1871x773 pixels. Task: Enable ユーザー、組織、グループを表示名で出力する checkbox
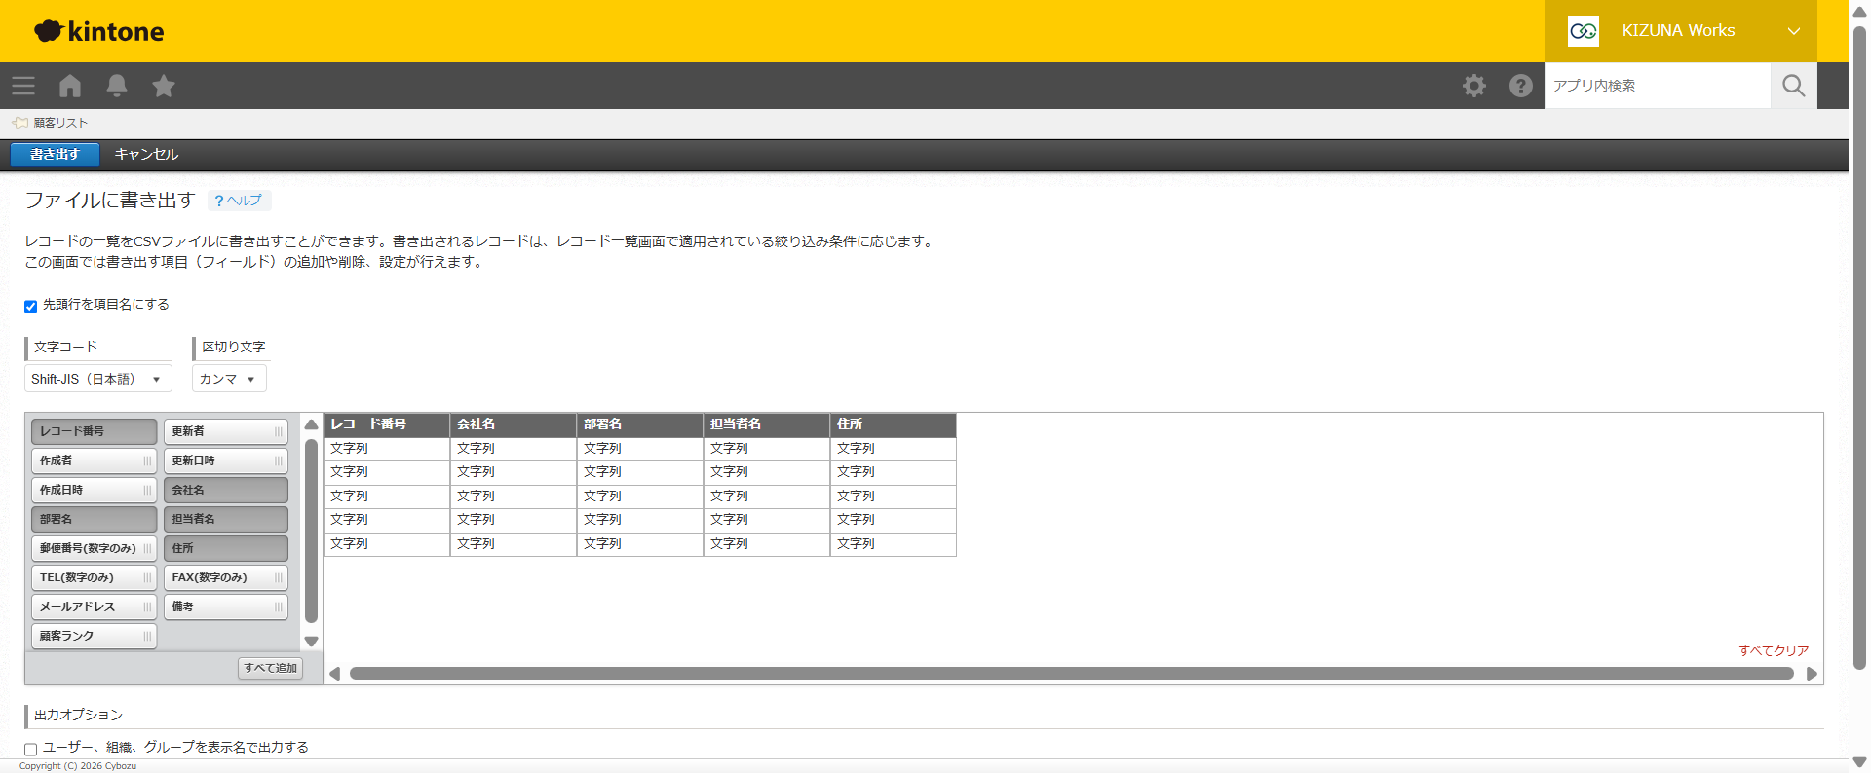point(30,749)
